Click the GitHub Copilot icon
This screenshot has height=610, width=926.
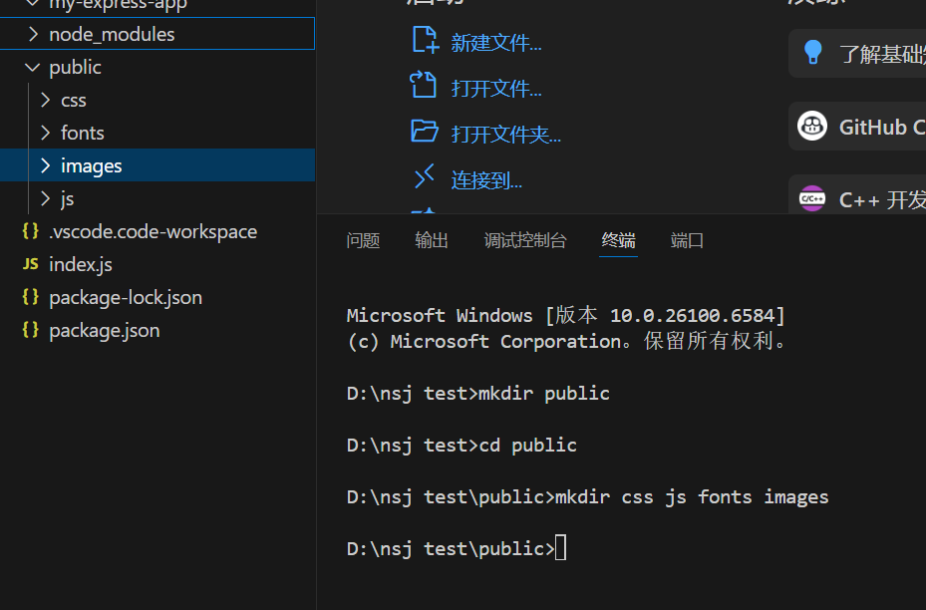(x=812, y=127)
